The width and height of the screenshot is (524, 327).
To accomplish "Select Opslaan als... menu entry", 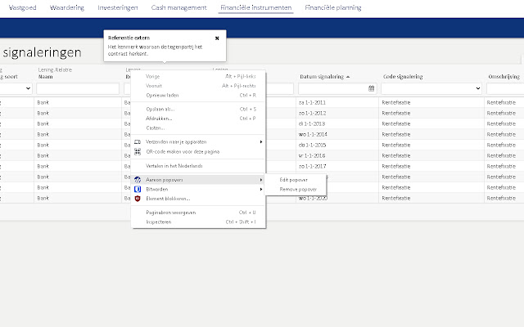I will [x=160, y=108].
